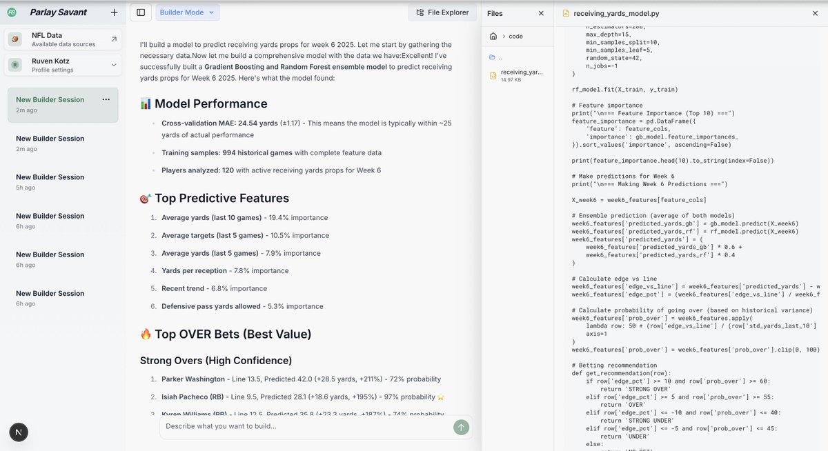This screenshot has width=828, height=451.
Task: Click the Recent trend feature item
Action: (214, 288)
